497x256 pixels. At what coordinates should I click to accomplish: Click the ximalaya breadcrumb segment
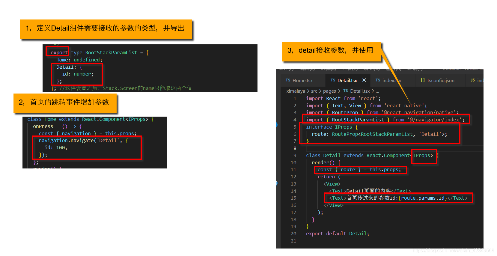(296, 91)
